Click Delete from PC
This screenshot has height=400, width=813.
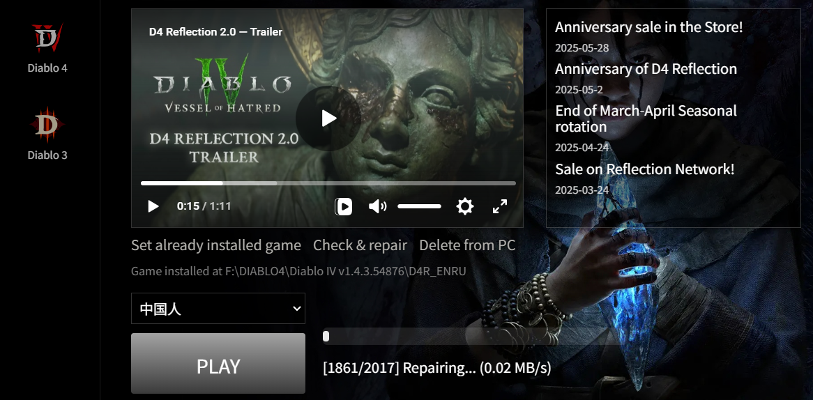coord(467,245)
